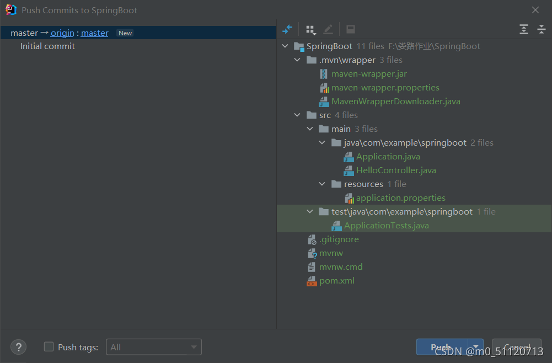The height and width of the screenshot is (363, 552).
Task: Collapse the main folder node
Action: [310, 129]
